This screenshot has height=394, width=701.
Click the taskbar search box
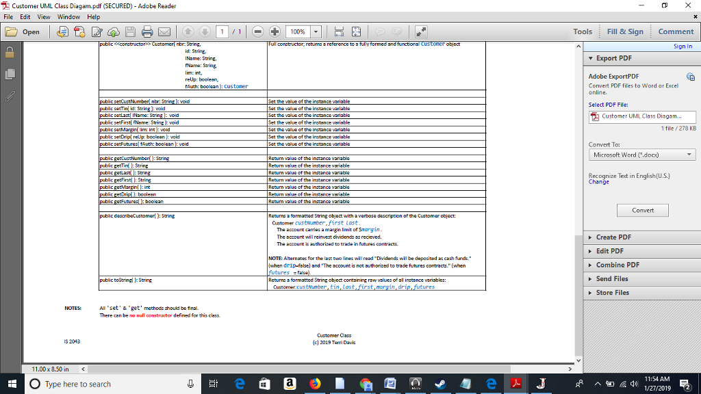pyautogui.click(x=113, y=384)
